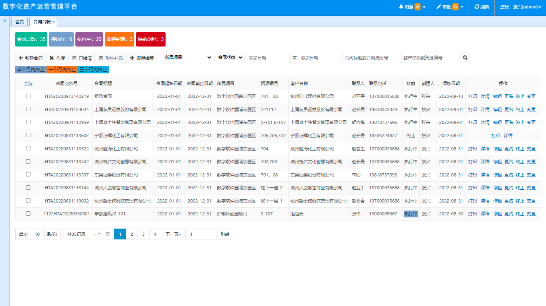Filter by 半个月内终止 legend
The image size is (546, 306).
pos(31,70)
